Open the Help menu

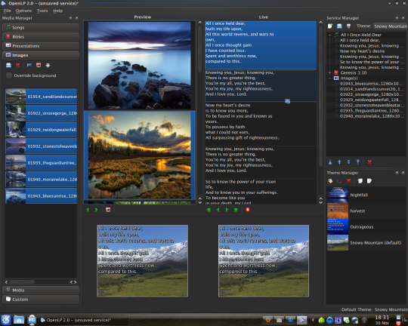[57, 11]
